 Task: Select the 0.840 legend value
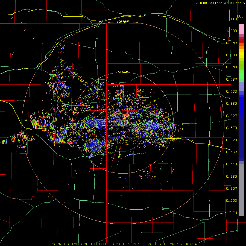232,67
